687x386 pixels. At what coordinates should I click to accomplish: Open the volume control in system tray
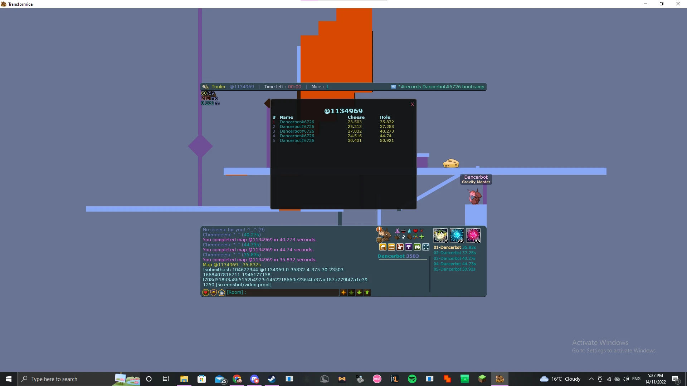(626, 379)
